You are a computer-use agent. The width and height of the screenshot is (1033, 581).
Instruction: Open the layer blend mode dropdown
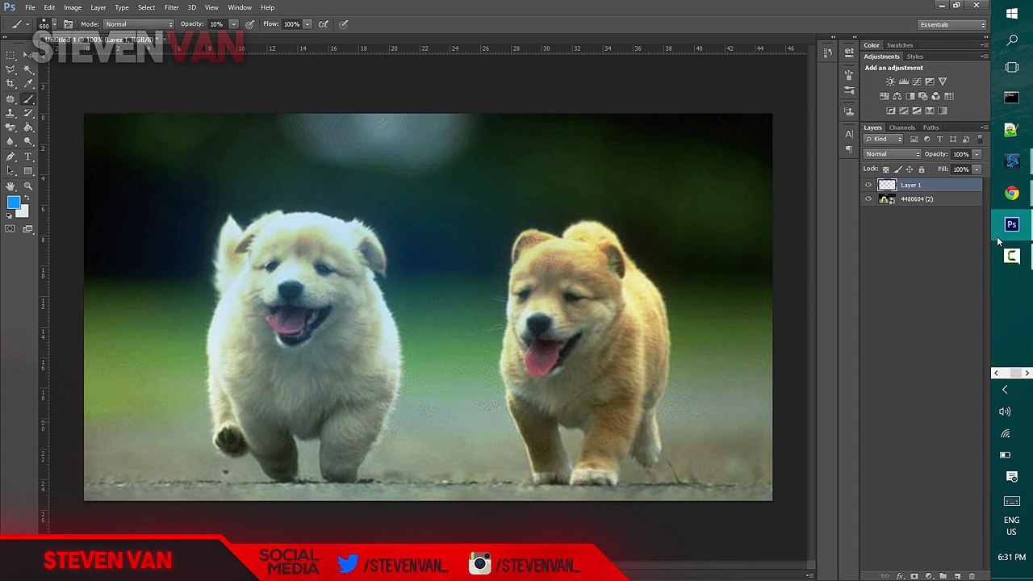click(x=893, y=154)
